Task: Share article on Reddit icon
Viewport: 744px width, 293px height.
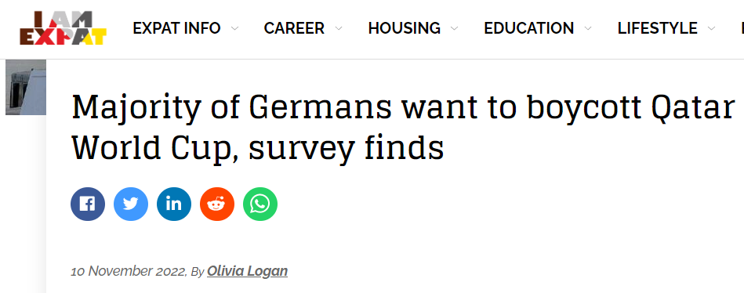Action: tap(217, 204)
